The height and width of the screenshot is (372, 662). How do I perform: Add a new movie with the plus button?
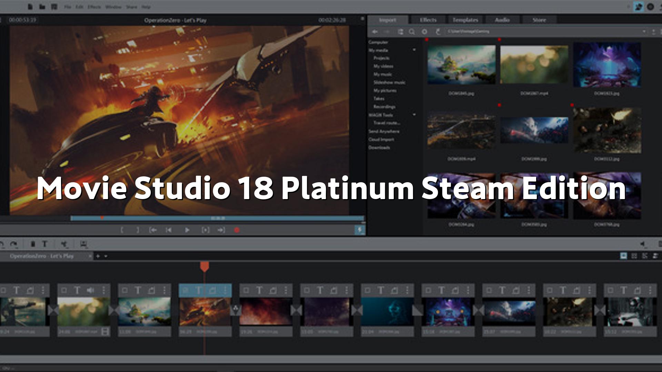[x=98, y=256]
